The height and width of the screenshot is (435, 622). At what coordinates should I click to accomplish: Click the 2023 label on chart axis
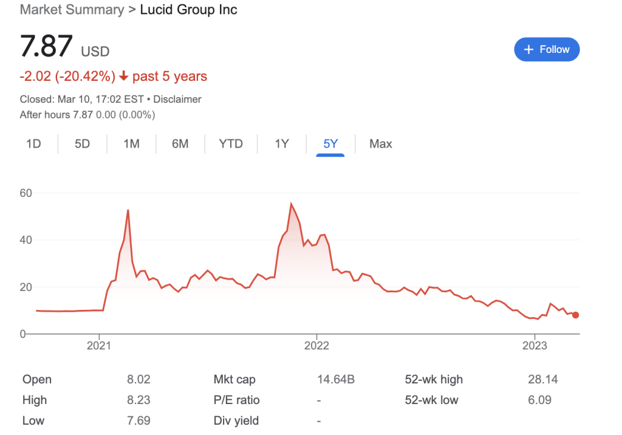click(534, 346)
